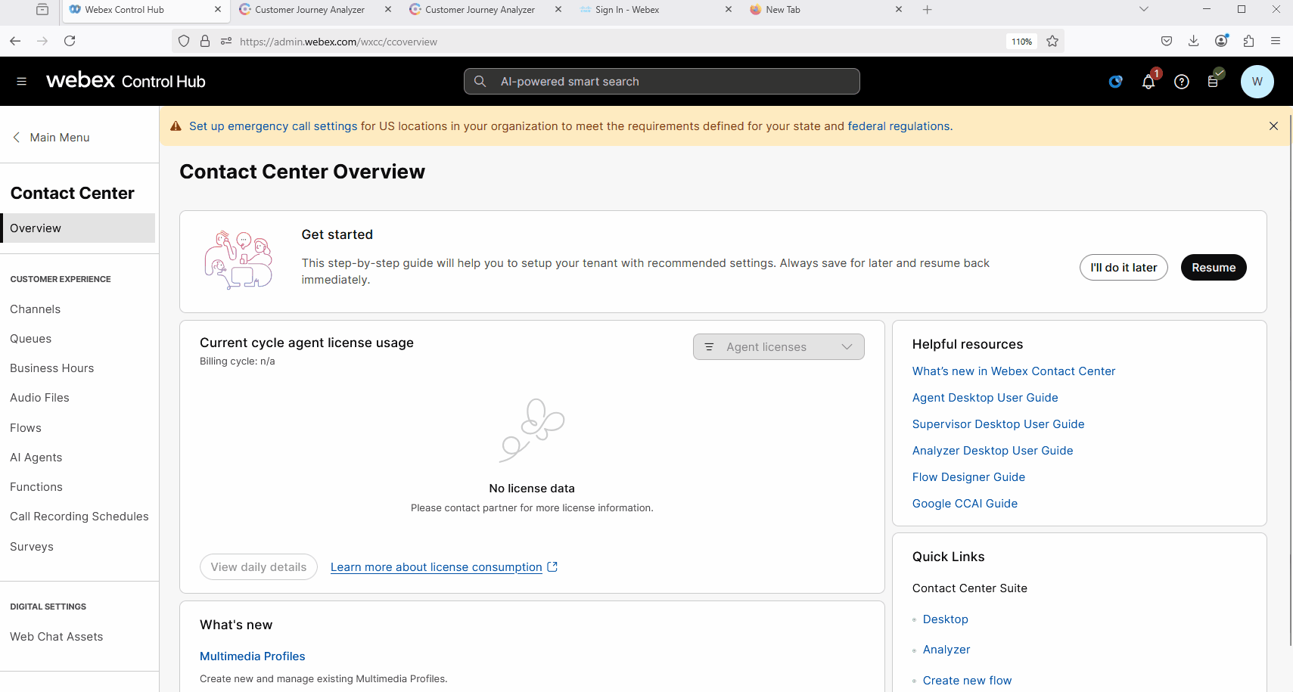1293x692 pixels.
Task: Dismiss the emergency call settings banner
Action: [1273, 126]
